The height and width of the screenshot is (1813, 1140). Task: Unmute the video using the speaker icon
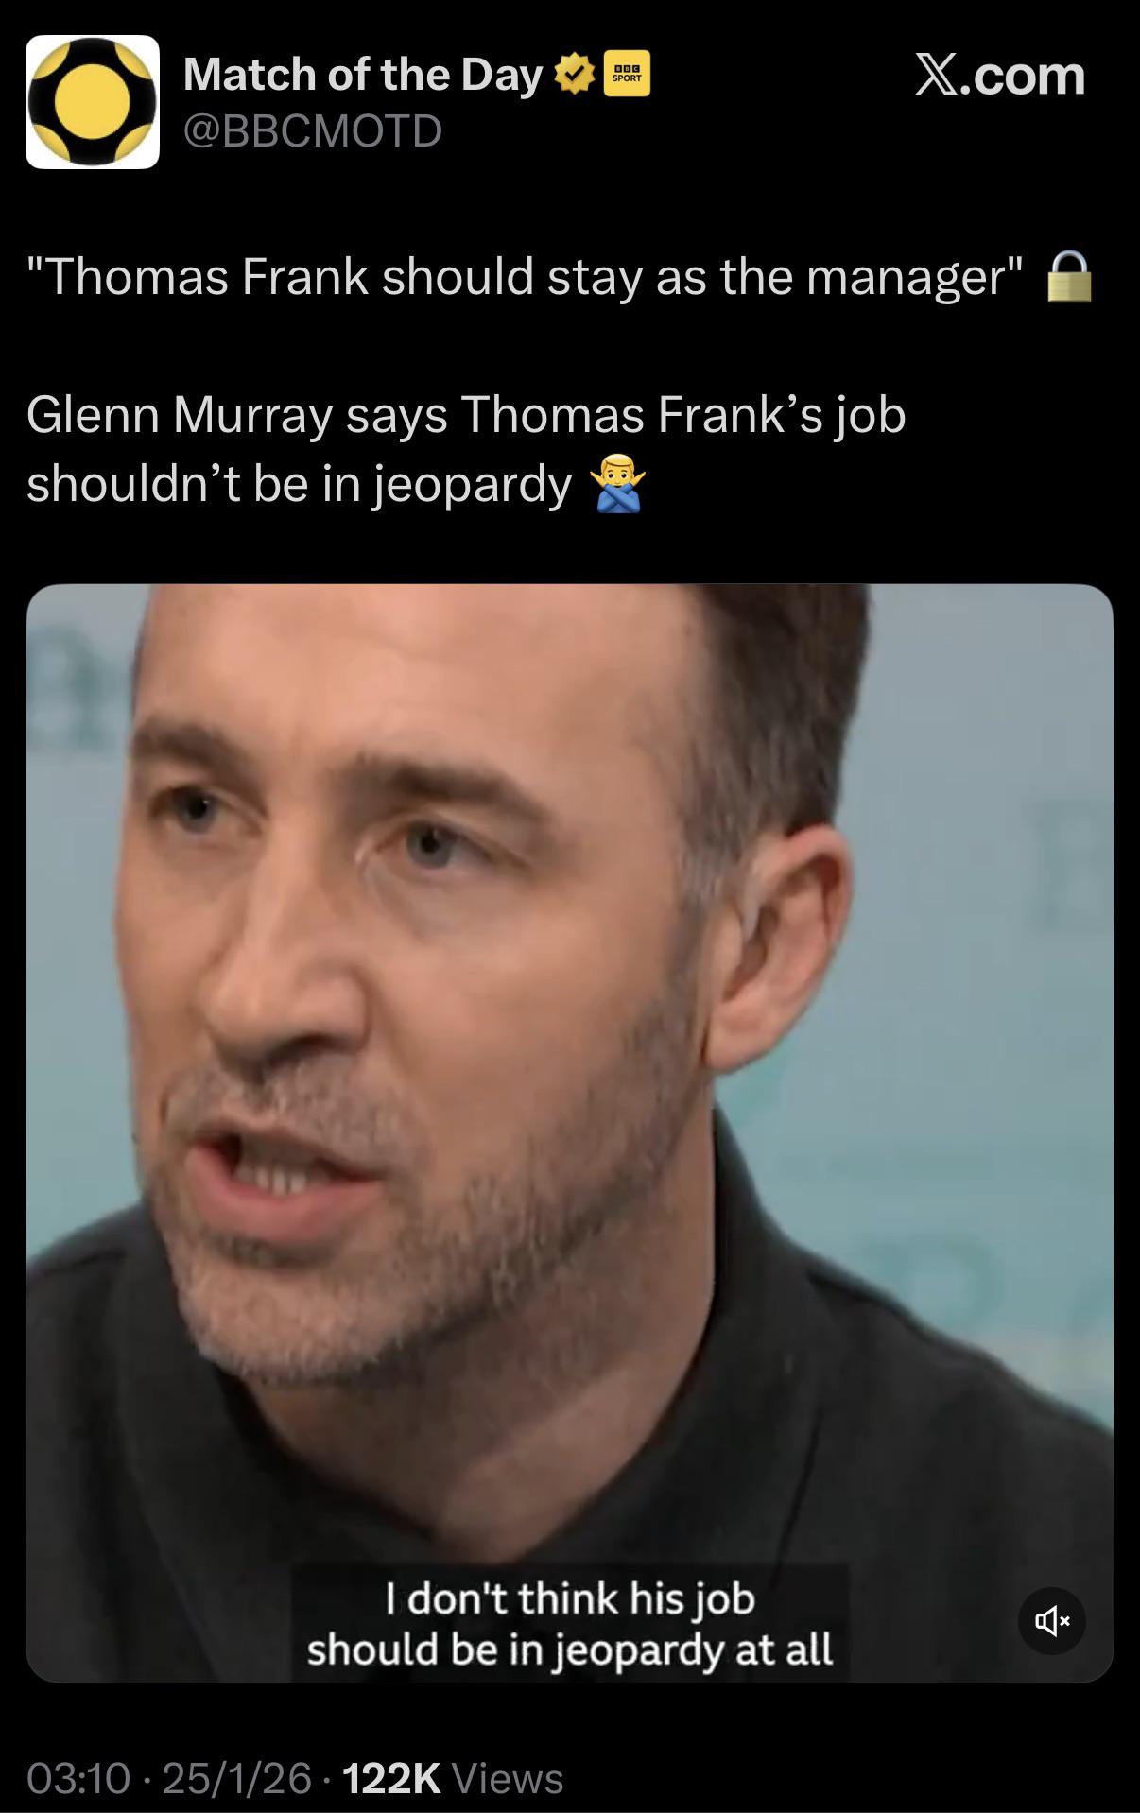point(1051,1621)
